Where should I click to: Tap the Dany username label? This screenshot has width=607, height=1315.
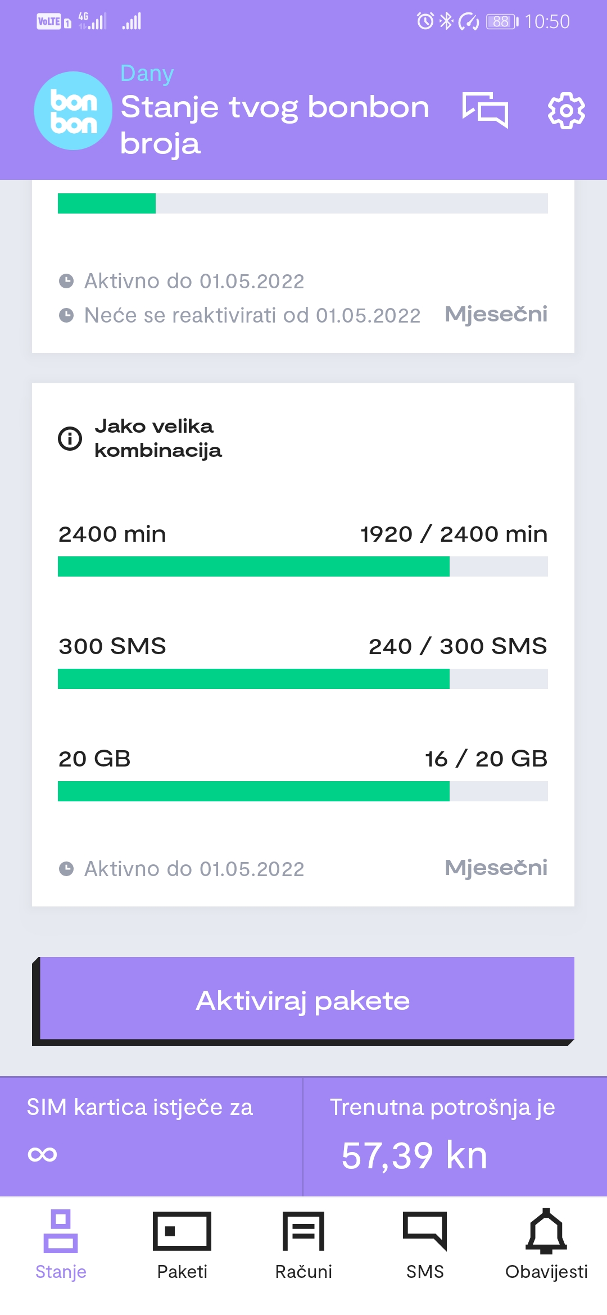(x=147, y=74)
